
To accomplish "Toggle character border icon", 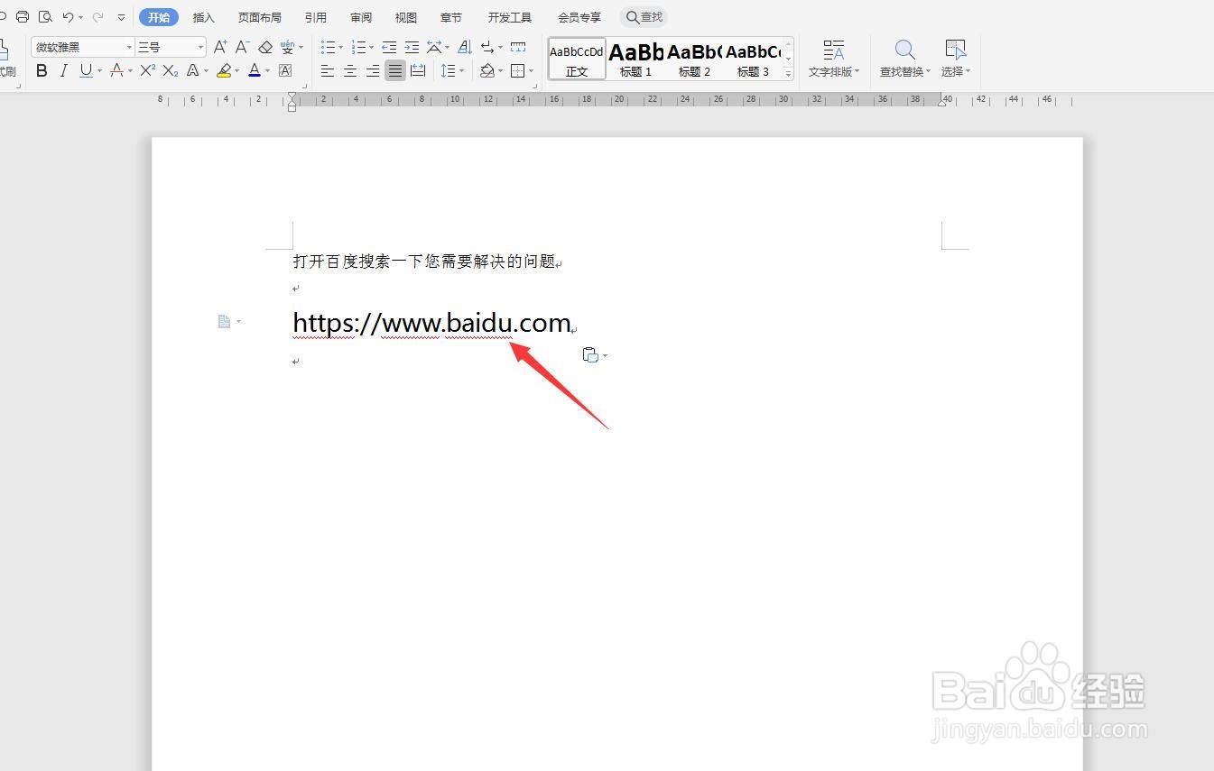I will (x=285, y=70).
